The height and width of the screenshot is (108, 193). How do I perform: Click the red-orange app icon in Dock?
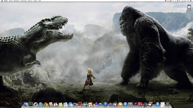140,104
